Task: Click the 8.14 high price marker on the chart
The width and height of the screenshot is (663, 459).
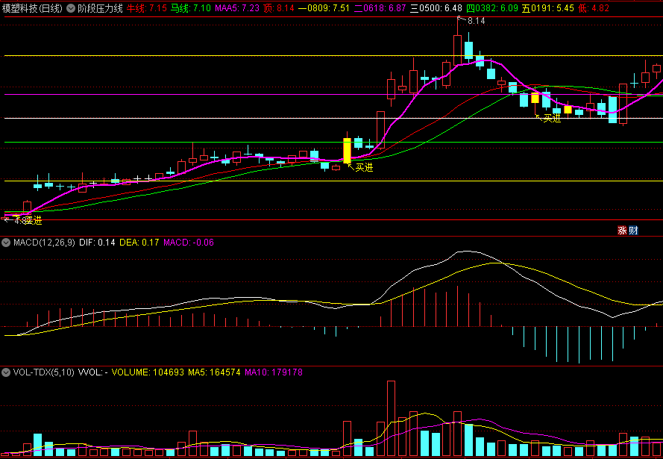Action: [x=476, y=21]
